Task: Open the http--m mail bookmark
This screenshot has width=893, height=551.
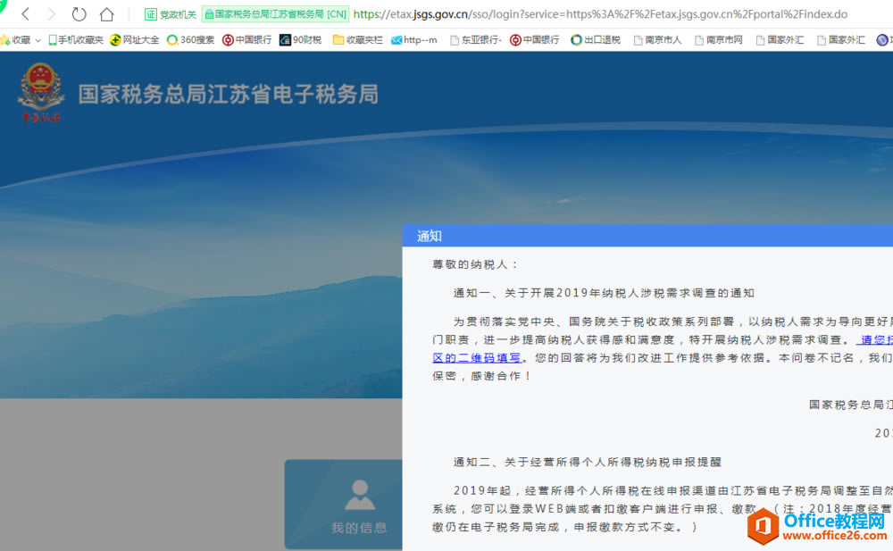Action: click(414, 40)
